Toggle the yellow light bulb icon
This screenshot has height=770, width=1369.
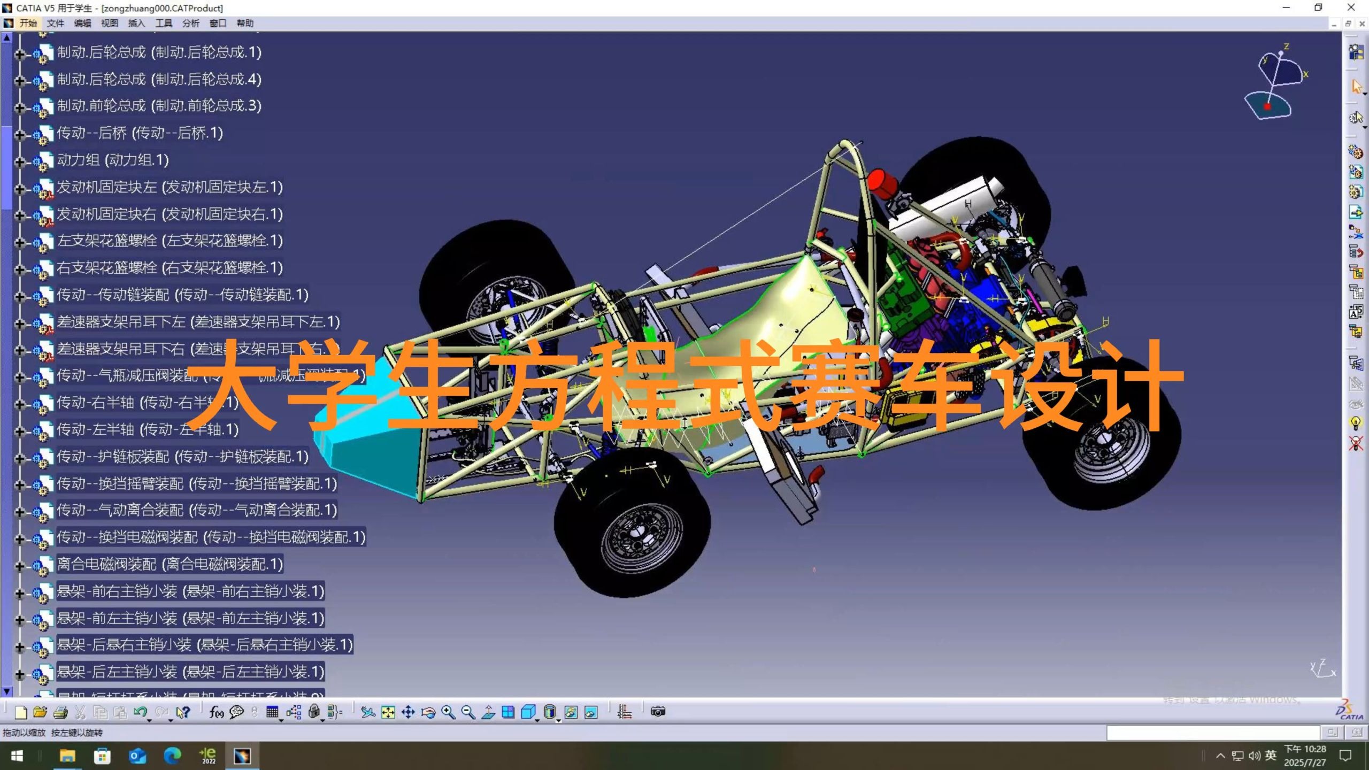tap(1355, 423)
